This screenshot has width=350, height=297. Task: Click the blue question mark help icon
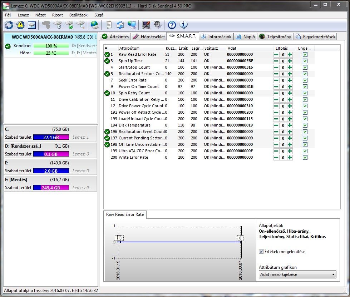(172, 25)
